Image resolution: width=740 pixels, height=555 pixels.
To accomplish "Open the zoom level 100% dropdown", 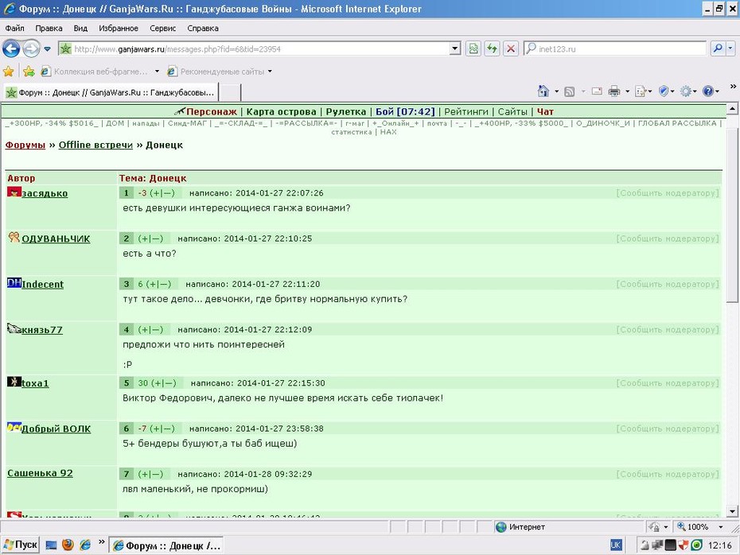I will [x=721, y=526].
